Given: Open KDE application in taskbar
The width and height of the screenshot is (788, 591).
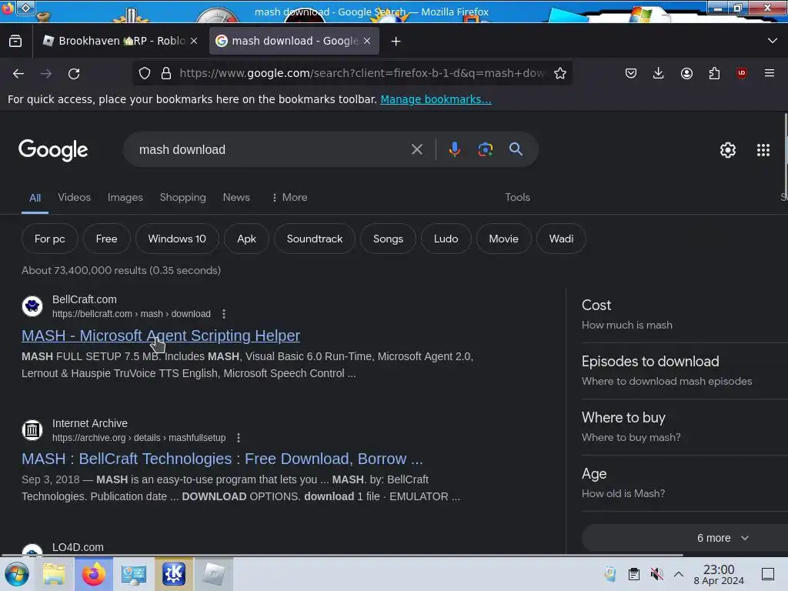Looking at the screenshot, I should click(173, 574).
